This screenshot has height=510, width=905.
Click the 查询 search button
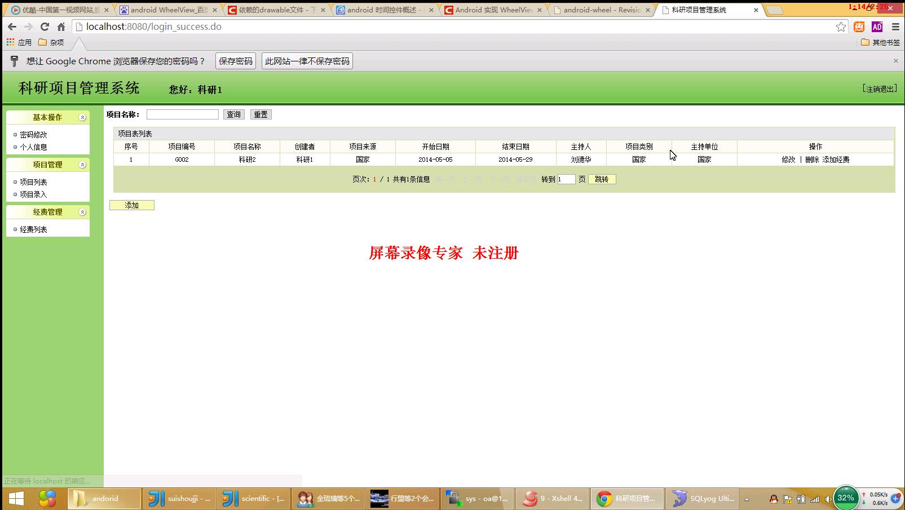(233, 114)
